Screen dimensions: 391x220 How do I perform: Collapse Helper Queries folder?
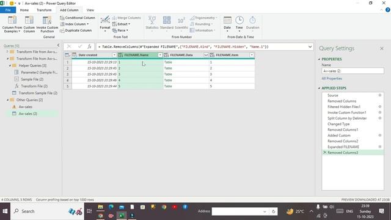click(x=10, y=65)
